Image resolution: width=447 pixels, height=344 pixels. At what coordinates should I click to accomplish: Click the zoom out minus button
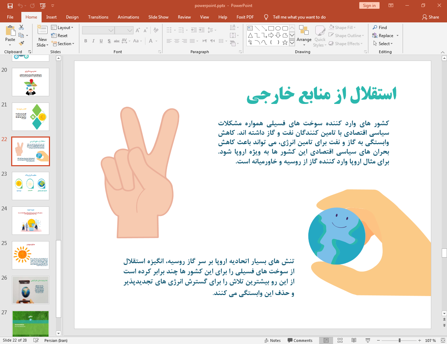click(x=378, y=340)
